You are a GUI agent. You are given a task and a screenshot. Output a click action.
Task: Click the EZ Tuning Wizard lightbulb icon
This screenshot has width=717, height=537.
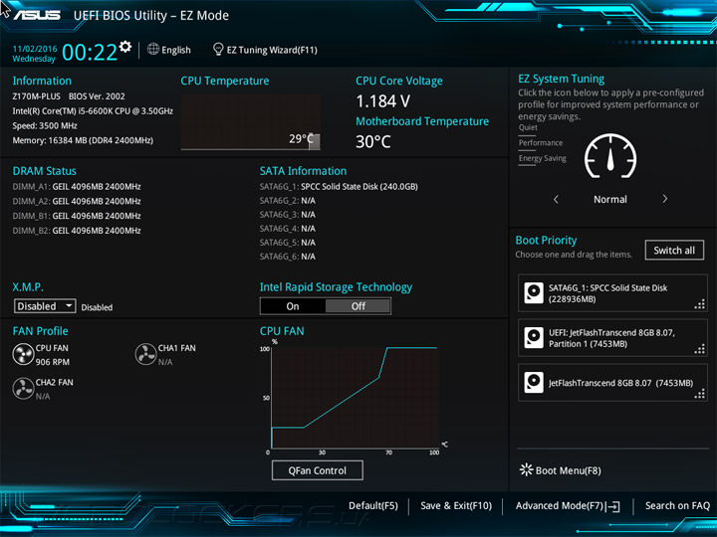(x=218, y=50)
